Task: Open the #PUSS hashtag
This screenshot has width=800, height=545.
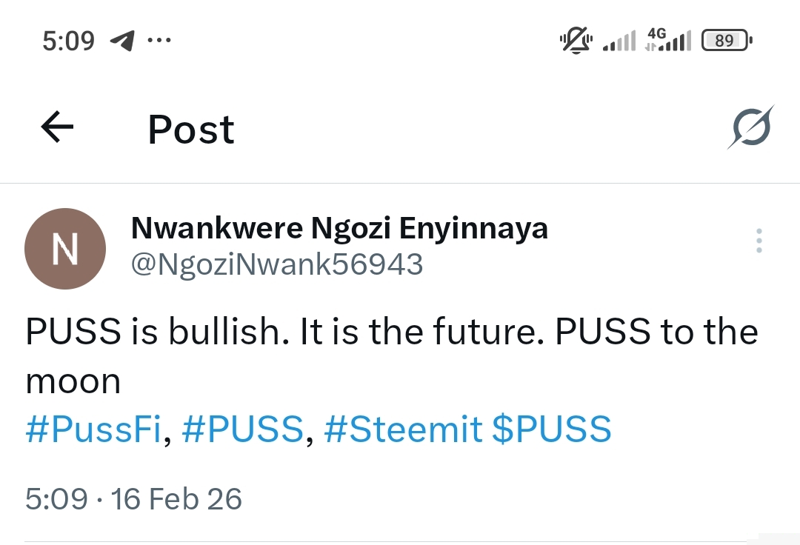Action: click(x=242, y=430)
